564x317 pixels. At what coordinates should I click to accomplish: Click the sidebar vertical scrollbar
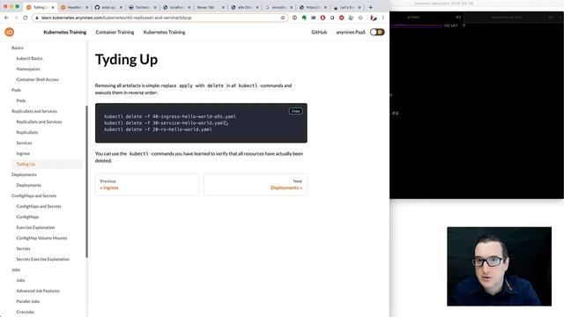coord(86,181)
